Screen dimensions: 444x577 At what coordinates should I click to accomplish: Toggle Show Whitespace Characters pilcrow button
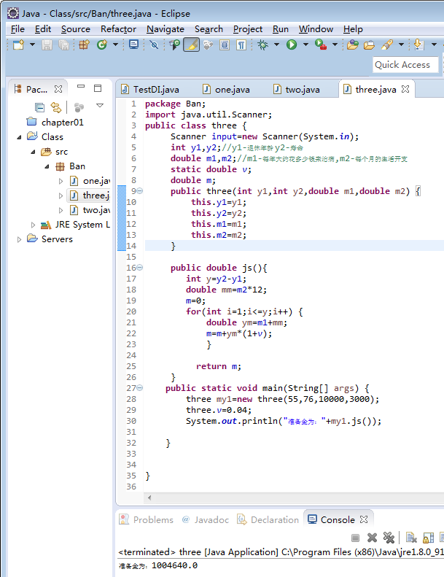pos(240,45)
